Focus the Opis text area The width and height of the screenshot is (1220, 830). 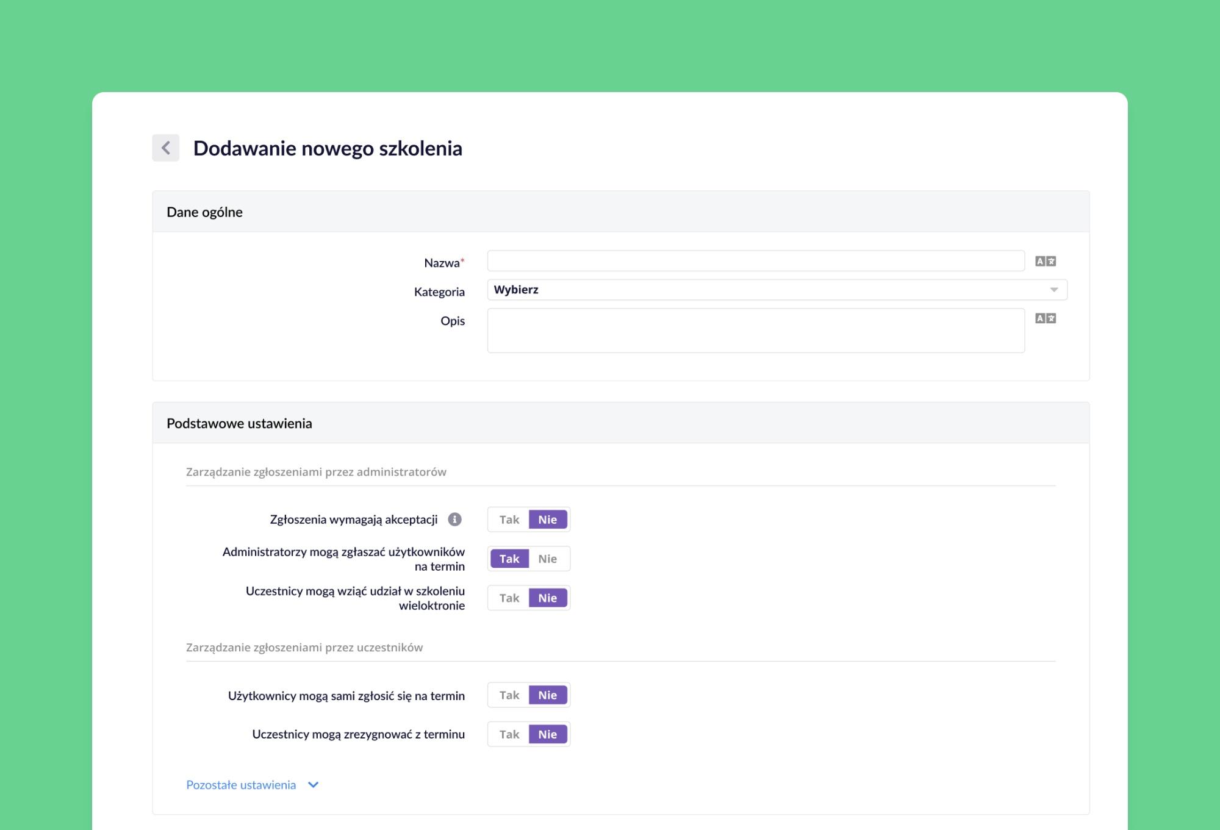click(x=756, y=331)
